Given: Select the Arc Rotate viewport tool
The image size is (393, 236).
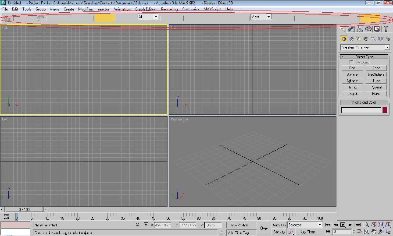Looking at the screenshot, I should tap(381, 232).
